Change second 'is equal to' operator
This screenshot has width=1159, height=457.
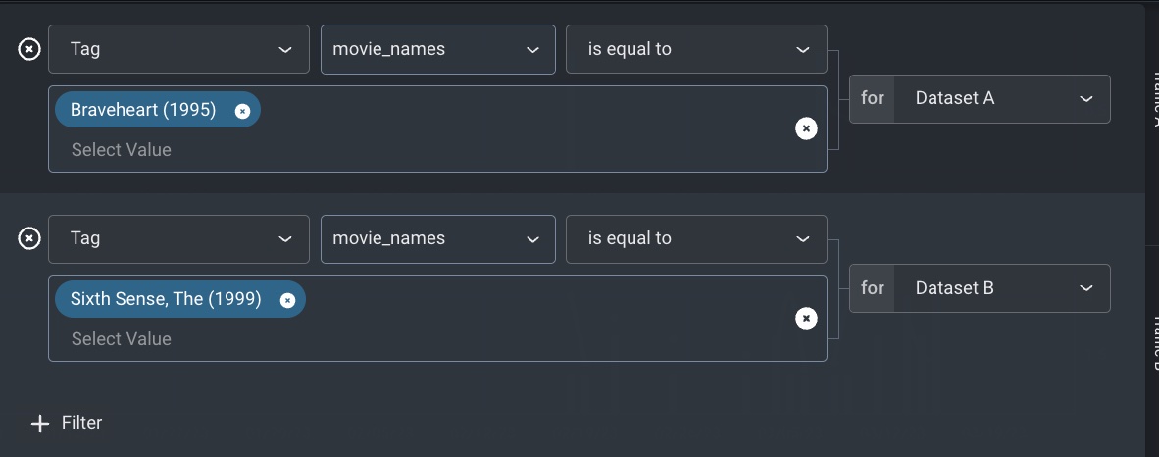[x=696, y=239]
